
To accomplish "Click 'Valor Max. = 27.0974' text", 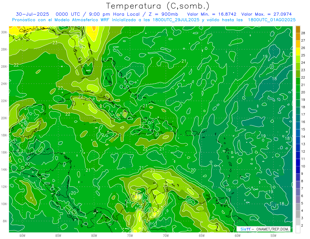I will point(267,14).
